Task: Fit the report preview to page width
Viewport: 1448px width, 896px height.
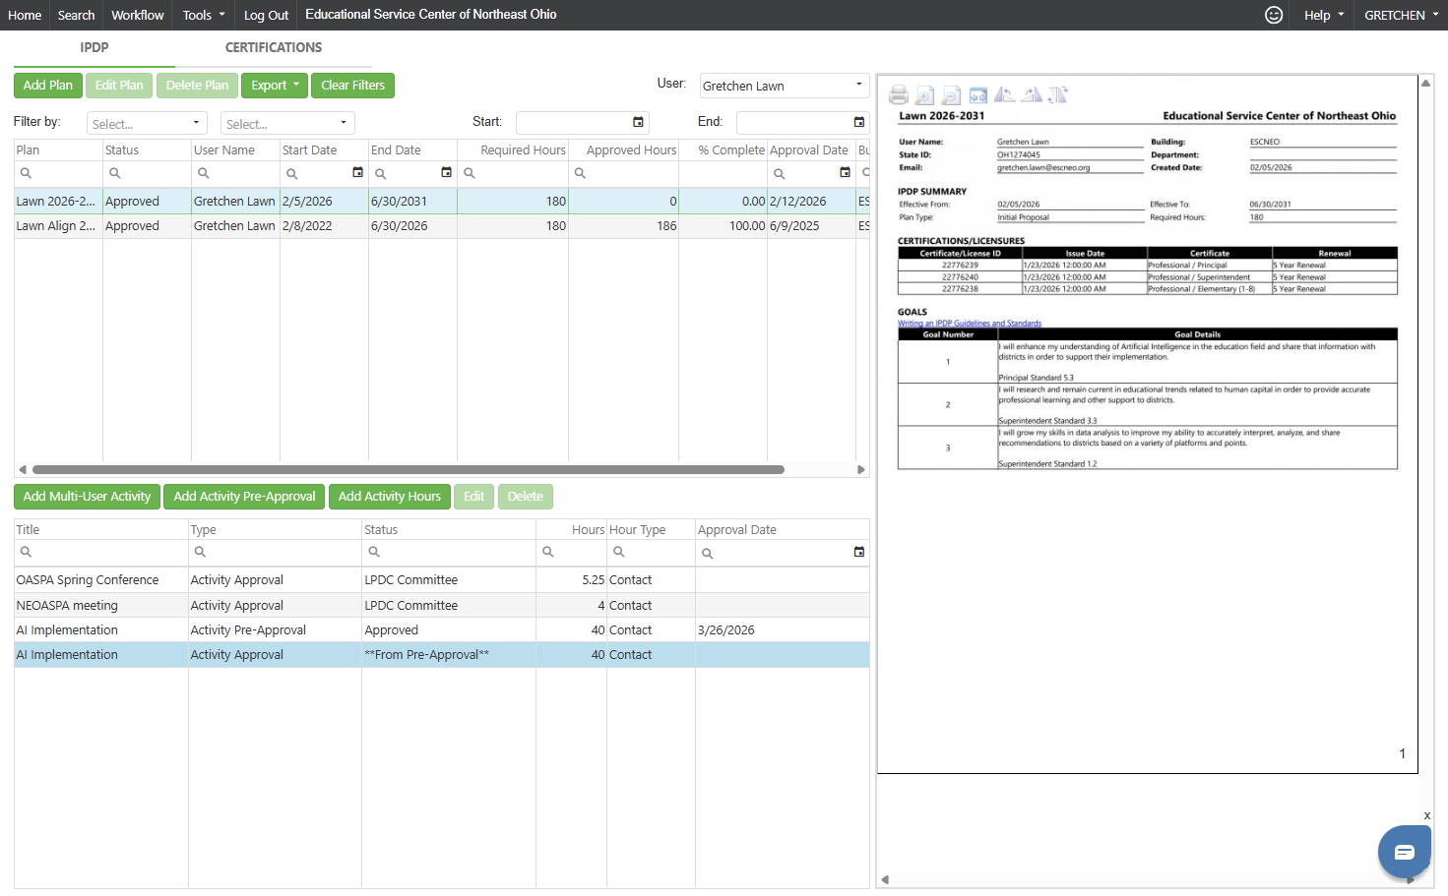Action: pyautogui.click(x=977, y=94)
